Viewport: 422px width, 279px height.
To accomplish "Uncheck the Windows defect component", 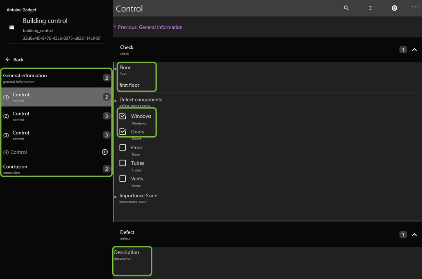I will point(123,116).
